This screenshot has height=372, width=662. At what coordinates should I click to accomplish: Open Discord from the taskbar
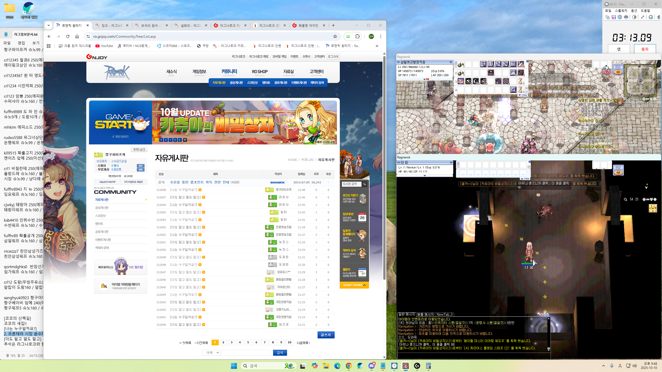(372, 366)
